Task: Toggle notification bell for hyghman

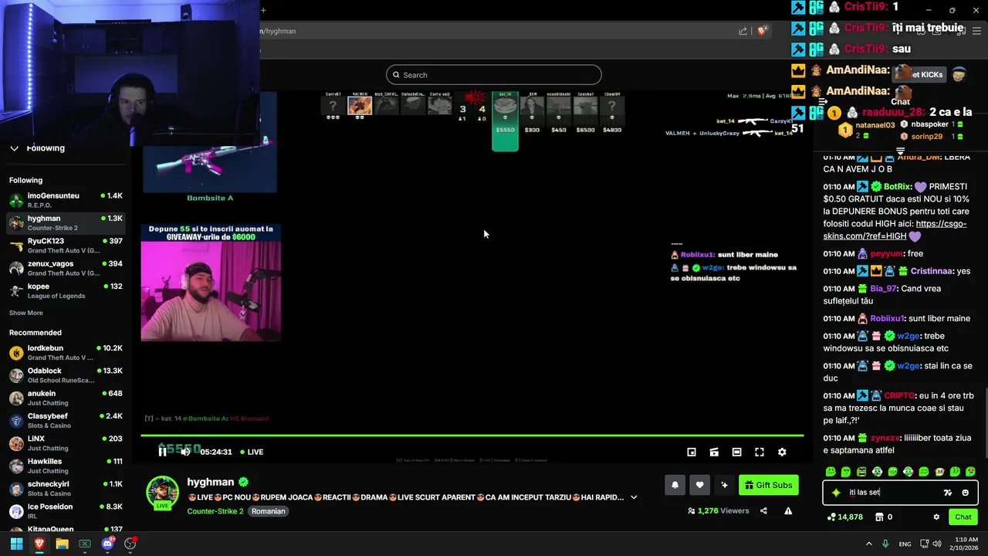Action: [x=675, y=485]
